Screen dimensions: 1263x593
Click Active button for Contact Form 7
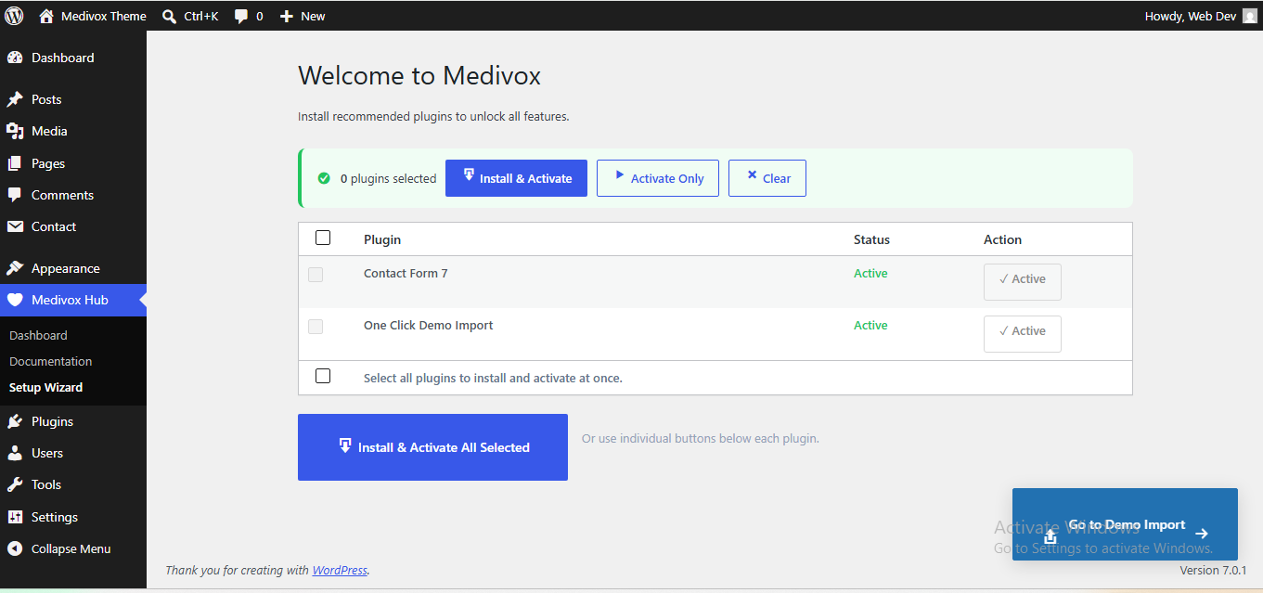(1023, 282)
